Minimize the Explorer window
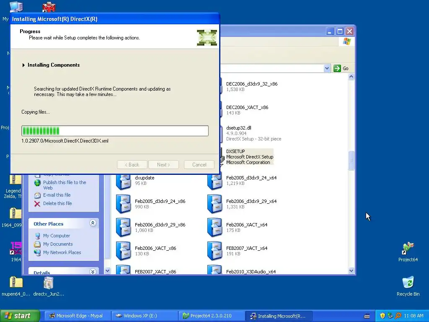Viewport: 429px width, 322px height. coord(330,31)
